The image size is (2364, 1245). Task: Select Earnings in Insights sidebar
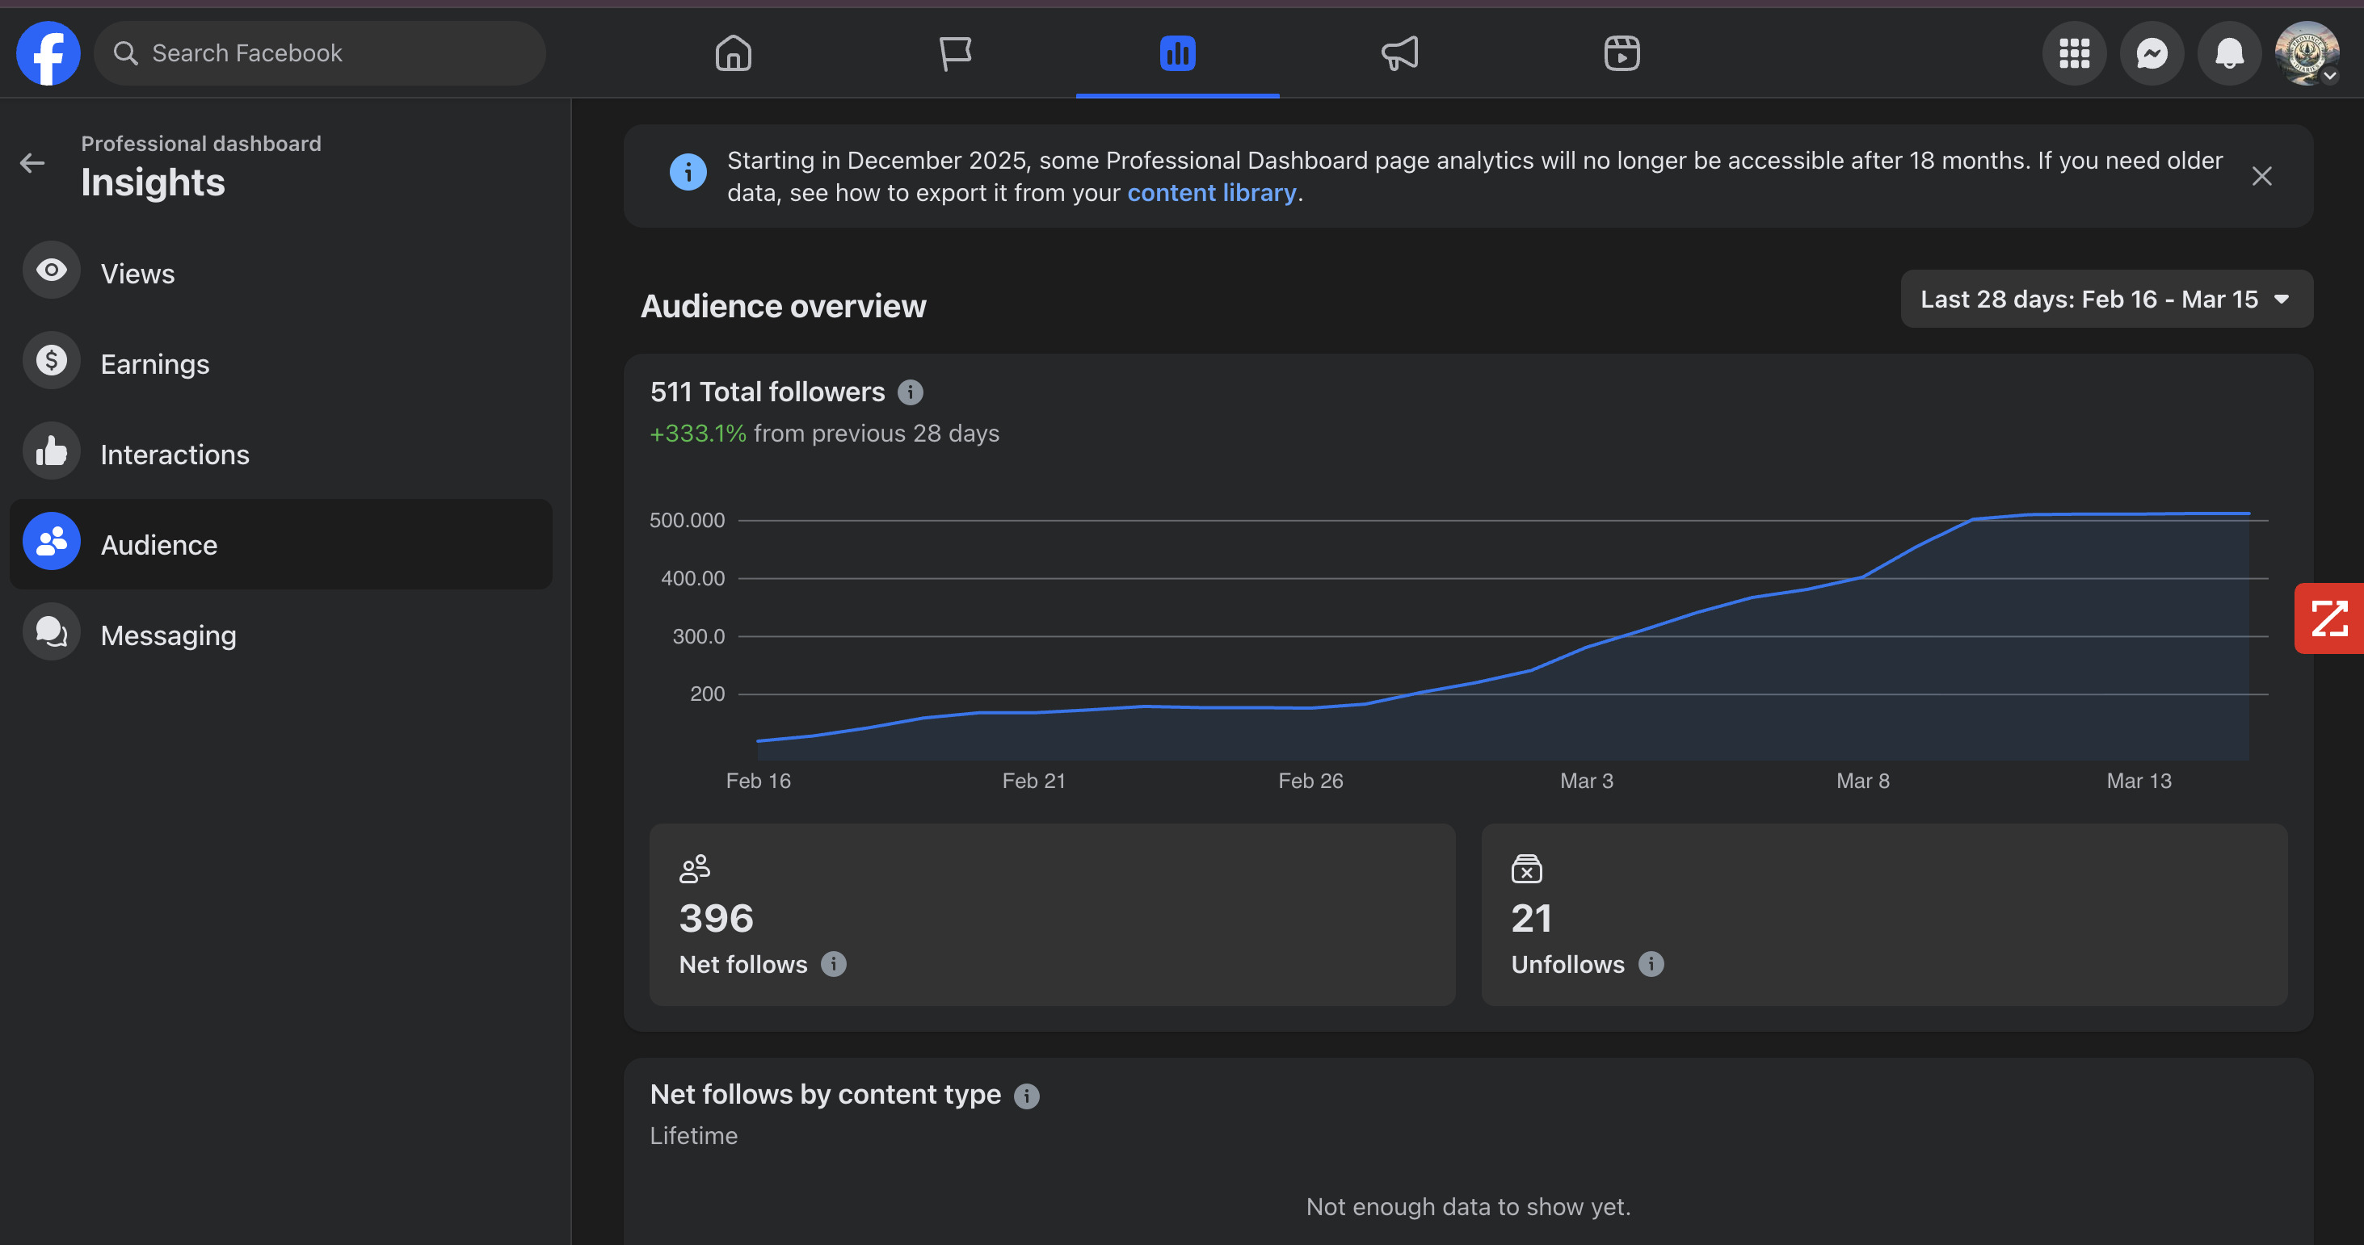[x=154, y=364]
